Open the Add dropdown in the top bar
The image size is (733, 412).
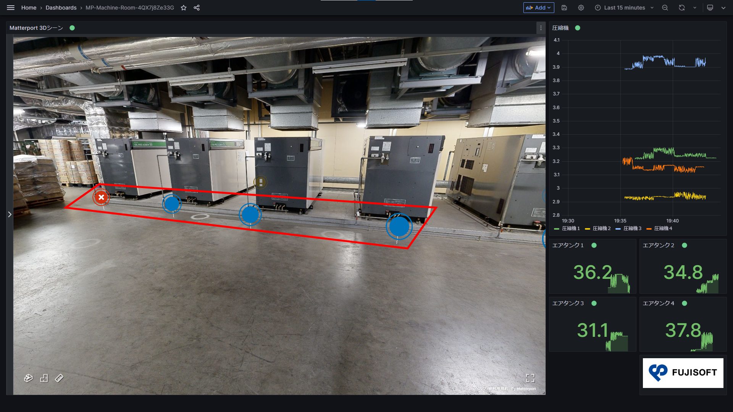coord(538,8)
